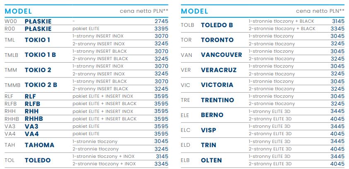Click the TAHOMA model name

39,145
